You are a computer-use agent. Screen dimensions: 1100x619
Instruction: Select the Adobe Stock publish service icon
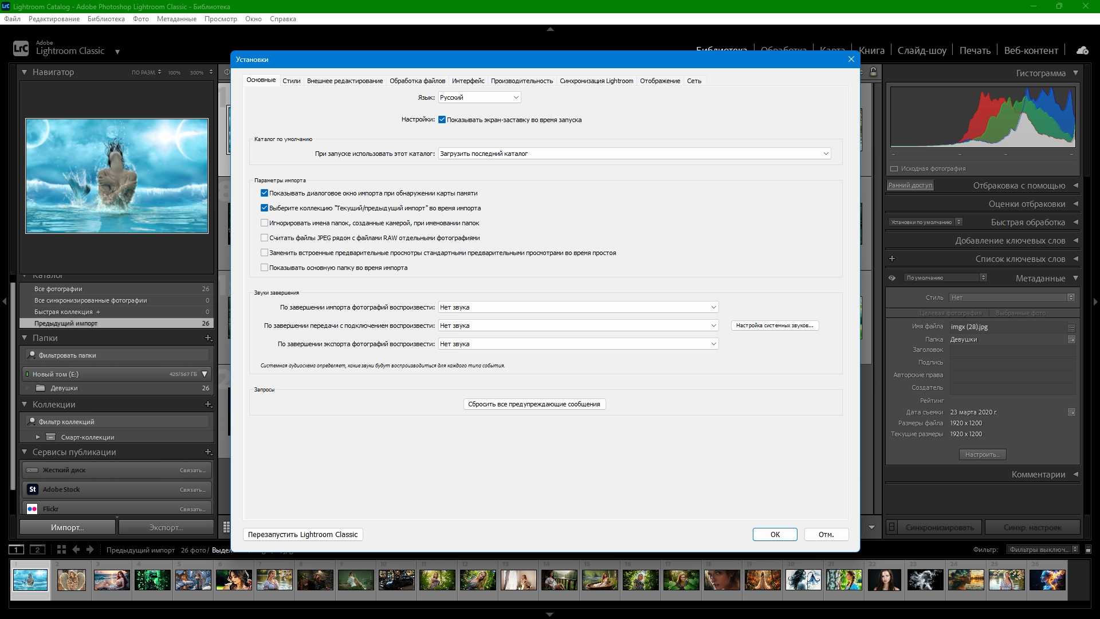(32, 489)
